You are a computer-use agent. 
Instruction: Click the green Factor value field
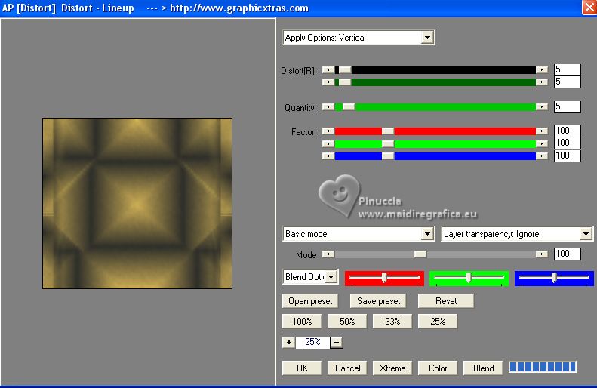click(568, 143)
